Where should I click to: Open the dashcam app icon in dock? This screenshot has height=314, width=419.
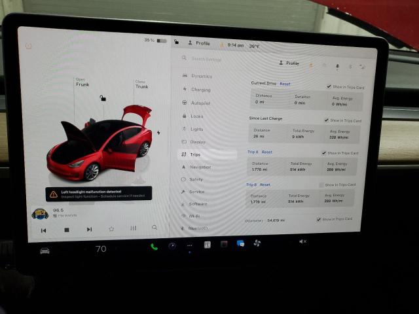pyautogui.click(x=224, y=244)
